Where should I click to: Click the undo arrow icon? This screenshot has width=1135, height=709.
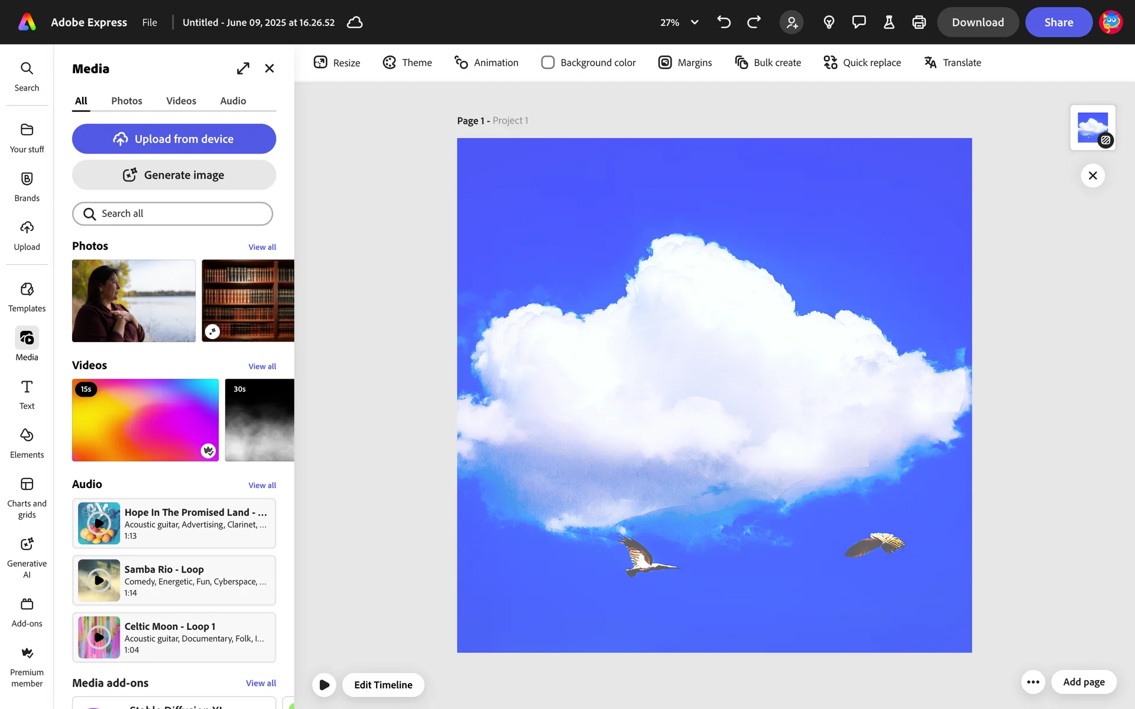(x=724, y=22)
